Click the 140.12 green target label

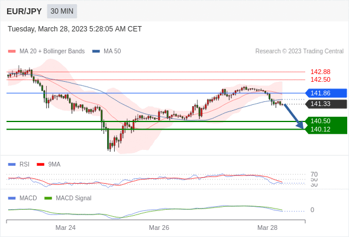pos(320,129)
